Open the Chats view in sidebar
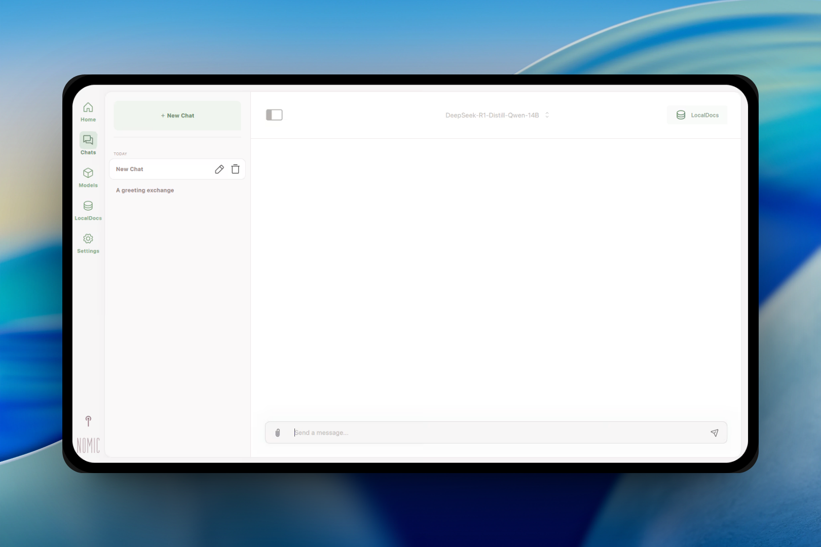821x547 pixels. coord(88,144)
